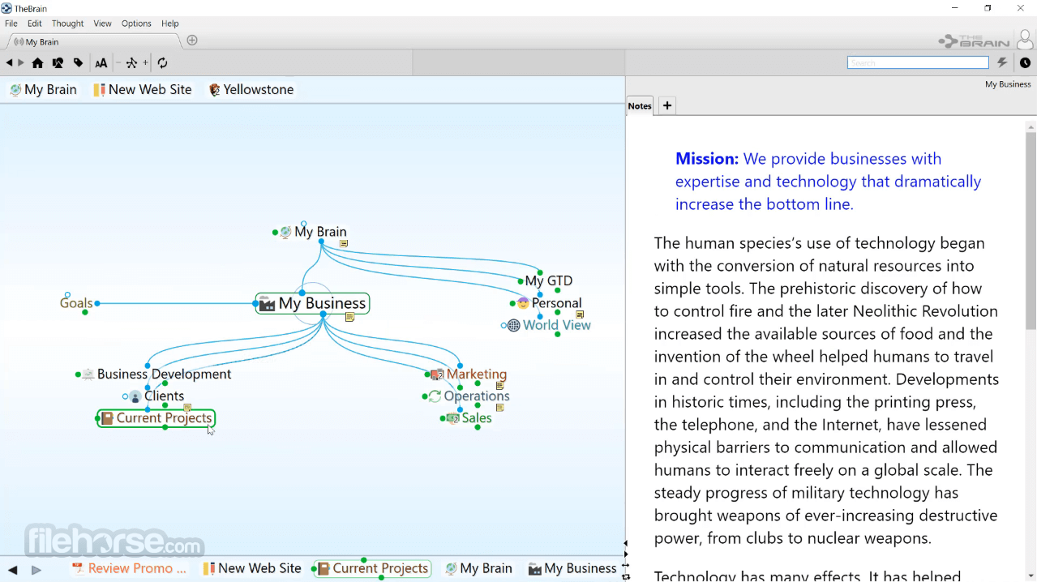Open a new brain tab with plus
This screenshot has height=582, width=1037.
point(192,41)
